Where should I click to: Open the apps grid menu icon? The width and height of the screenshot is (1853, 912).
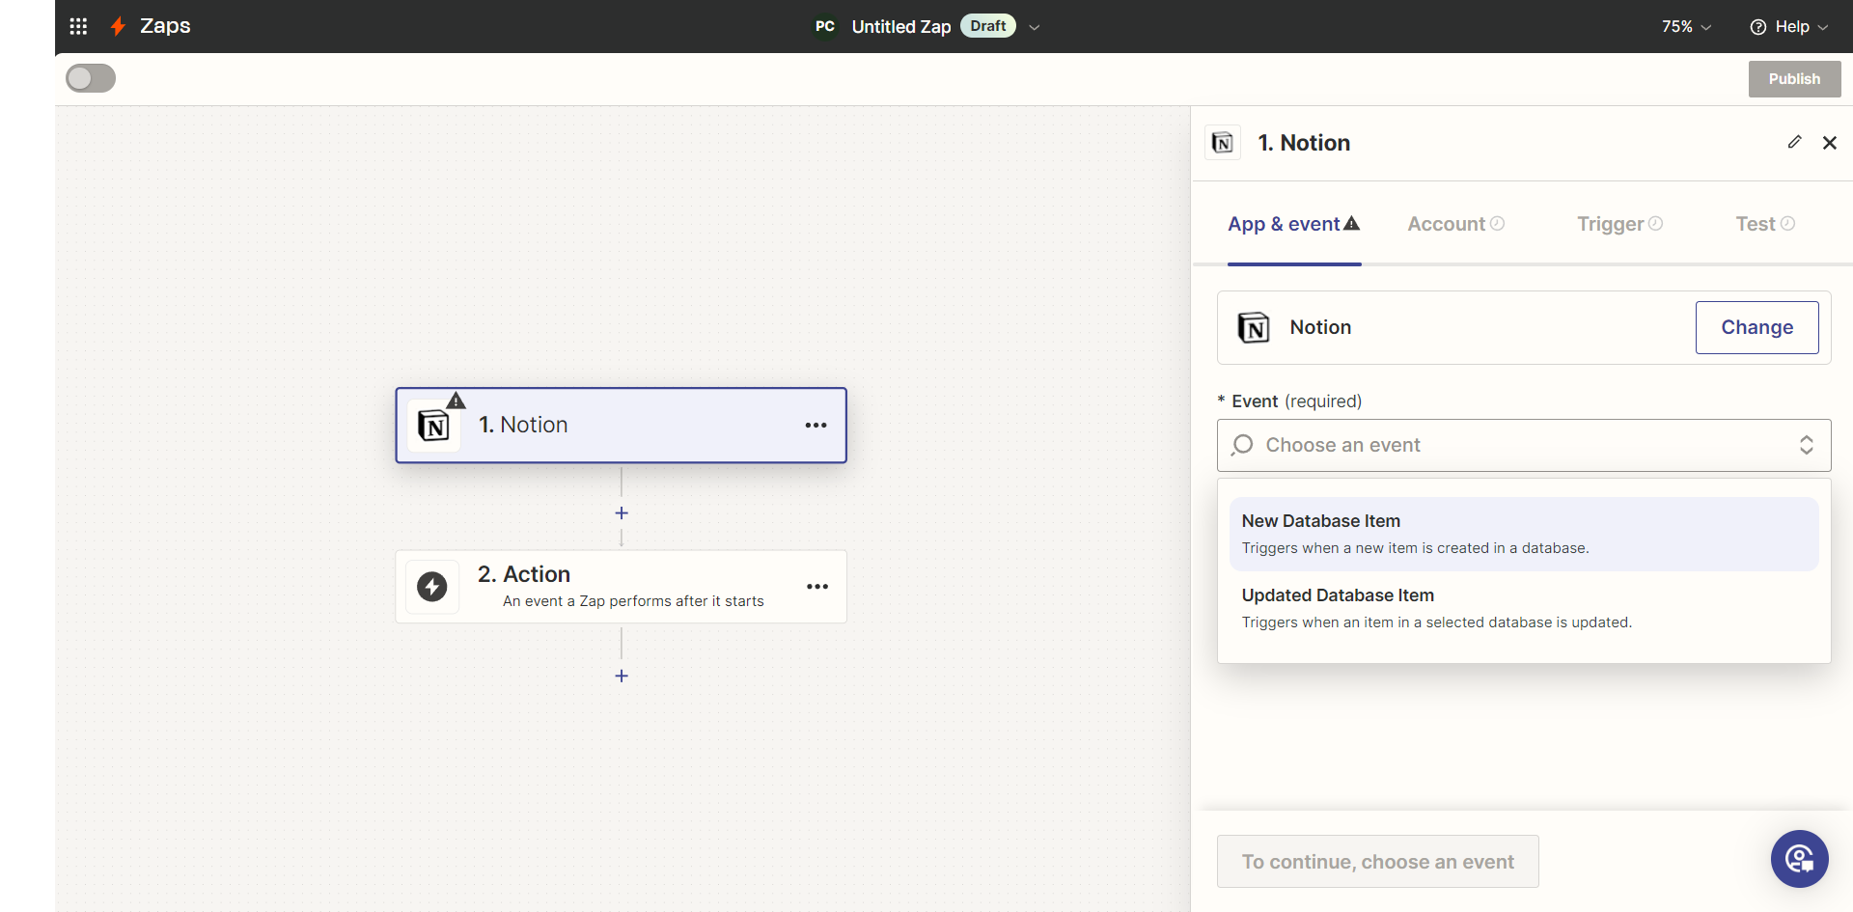[78, 26]
